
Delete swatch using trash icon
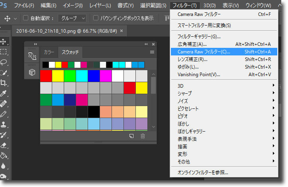coord(143,136)
